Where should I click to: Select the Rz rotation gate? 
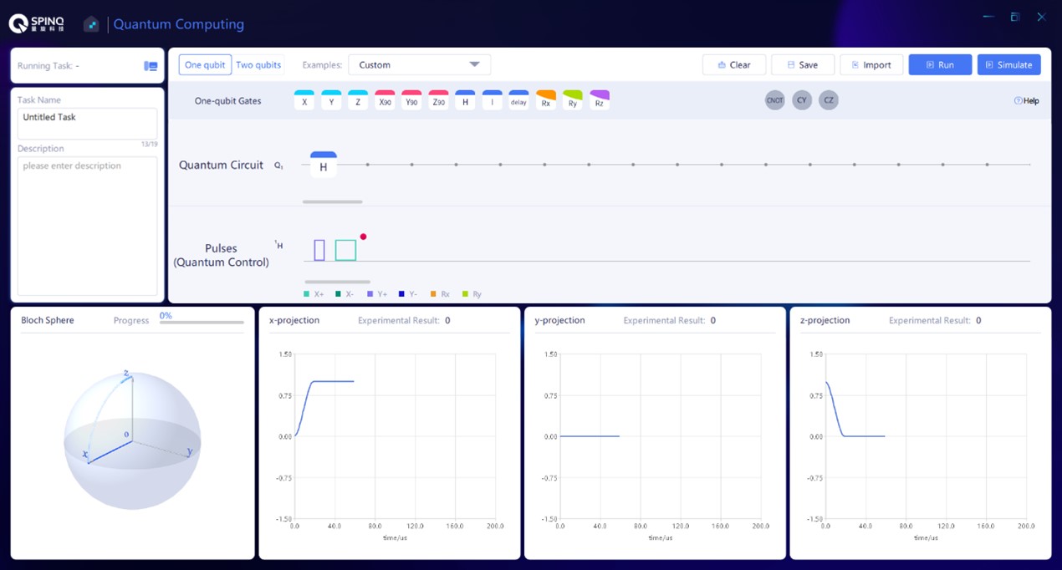click(x=600, y=101)
